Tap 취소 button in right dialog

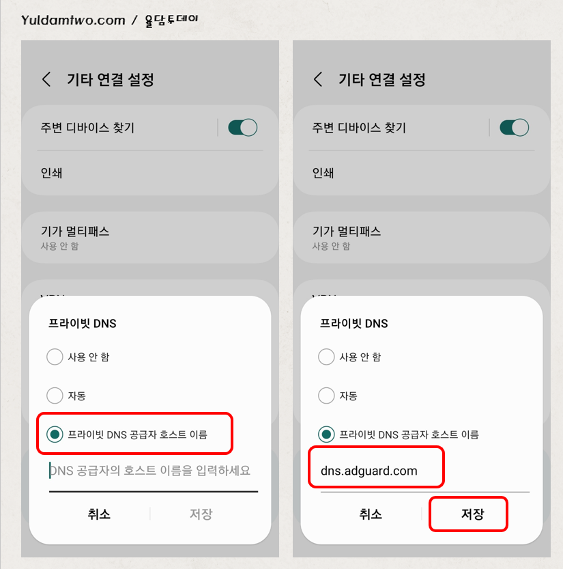370,514
